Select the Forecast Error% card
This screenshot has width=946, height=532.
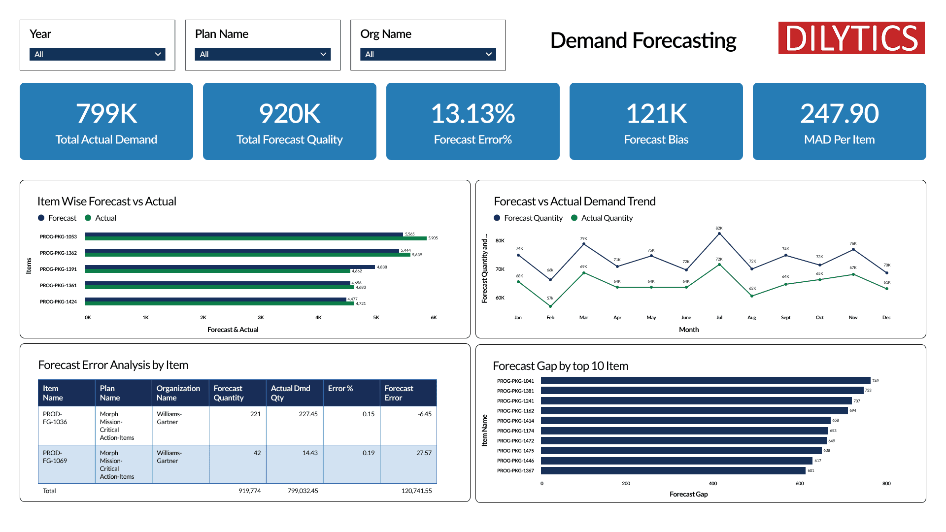coord(473,121)
